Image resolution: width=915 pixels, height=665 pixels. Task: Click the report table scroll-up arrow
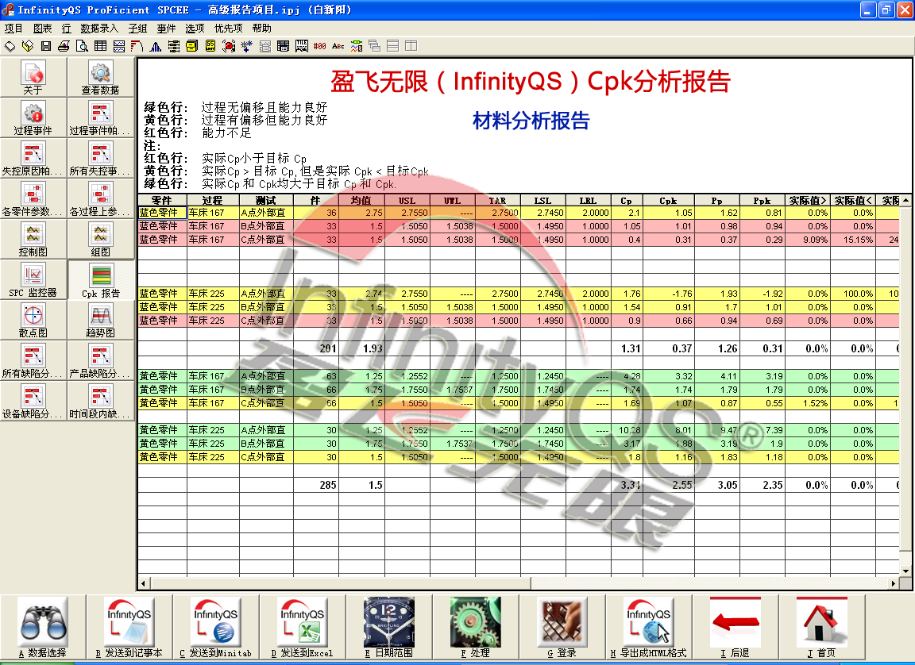[905, 201]
